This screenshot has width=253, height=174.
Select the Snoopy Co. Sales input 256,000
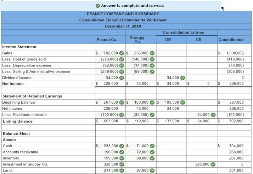[x=141, y=53]
